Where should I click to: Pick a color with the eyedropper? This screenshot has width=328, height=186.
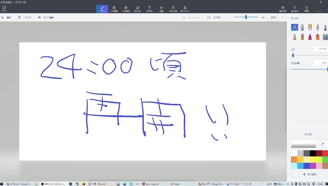pos(323,144)
